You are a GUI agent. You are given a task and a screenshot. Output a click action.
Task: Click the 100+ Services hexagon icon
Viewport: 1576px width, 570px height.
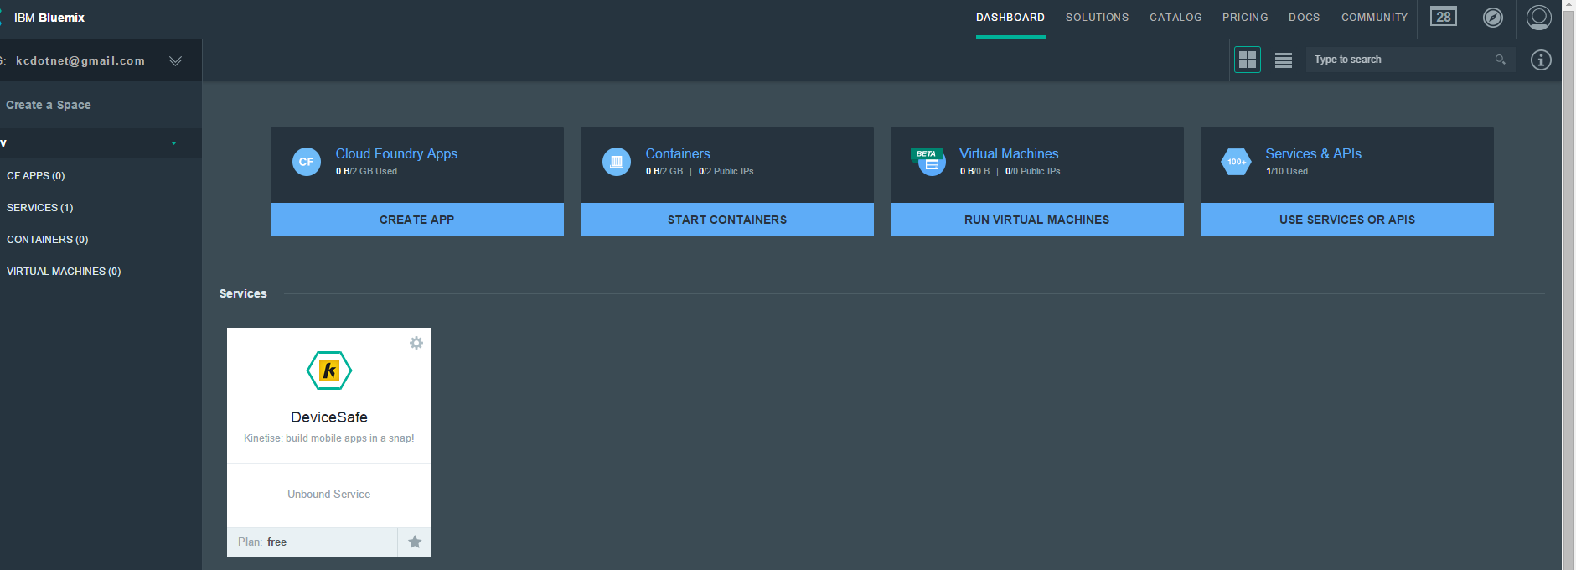(1237, 162)
